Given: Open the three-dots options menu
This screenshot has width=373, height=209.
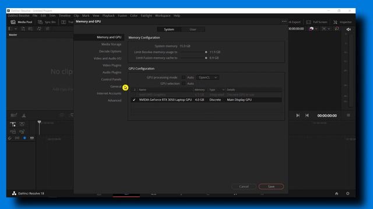Looking at the screenshot, I should click(284, 21).
